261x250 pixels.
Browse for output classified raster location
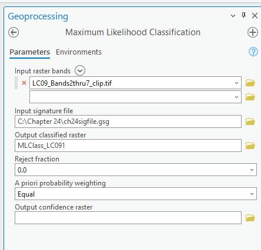click(250, 146)
